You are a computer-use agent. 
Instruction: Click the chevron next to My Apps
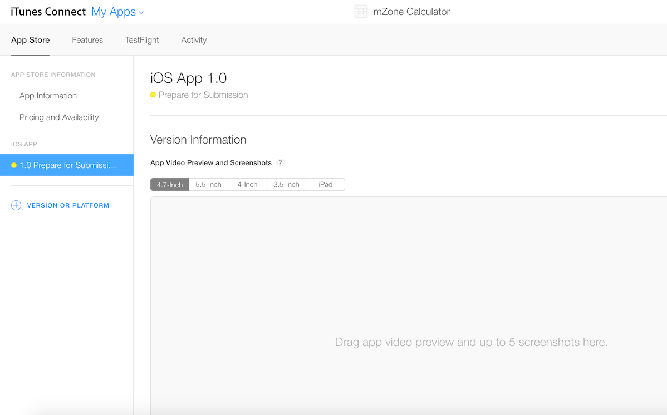coord(141,12)
